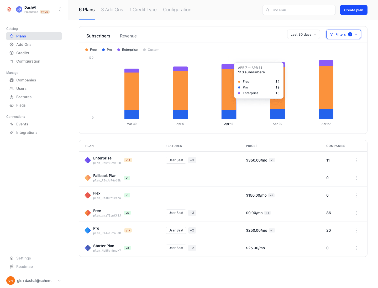Open Add Ons in the sidebar
The height and width of the screenshot is (288, 378).
34,45
